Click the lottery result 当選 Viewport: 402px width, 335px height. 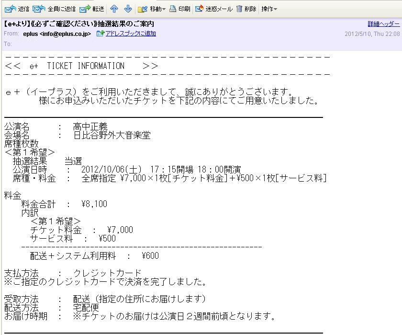73,161
